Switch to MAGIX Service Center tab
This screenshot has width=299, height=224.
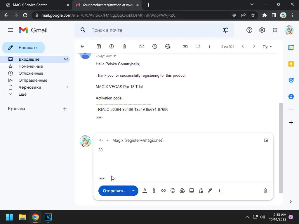point(37,5)
